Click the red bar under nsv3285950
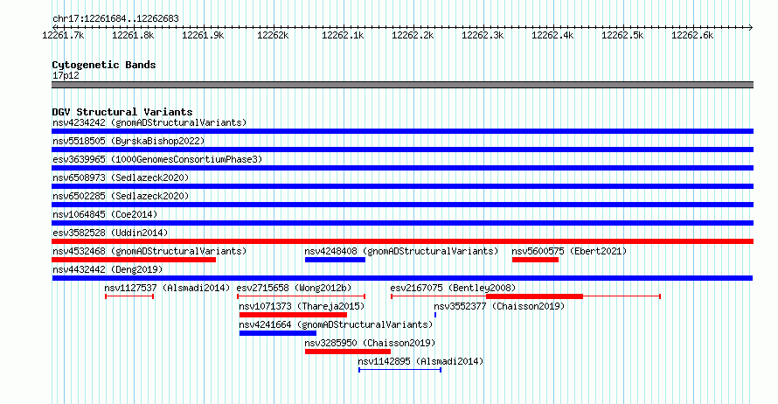This screenshot has height=404, width=778. (348, 352)
